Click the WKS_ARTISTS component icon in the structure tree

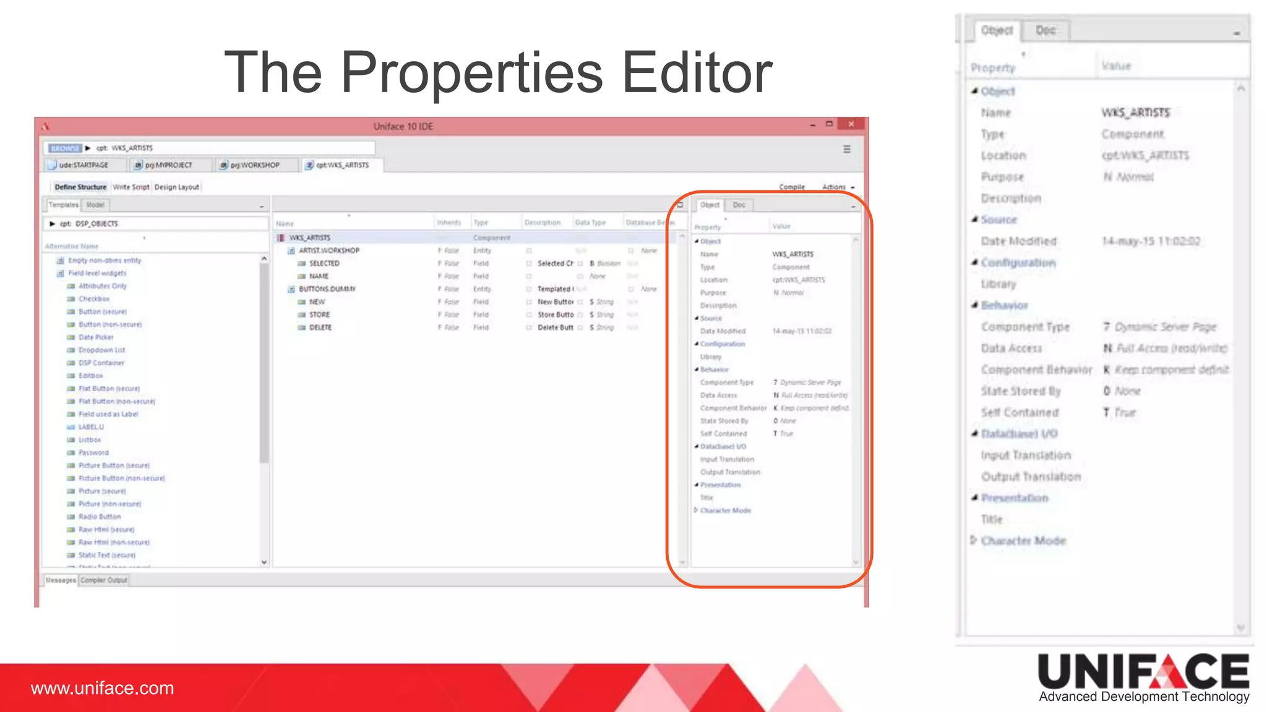coord(280,237)
